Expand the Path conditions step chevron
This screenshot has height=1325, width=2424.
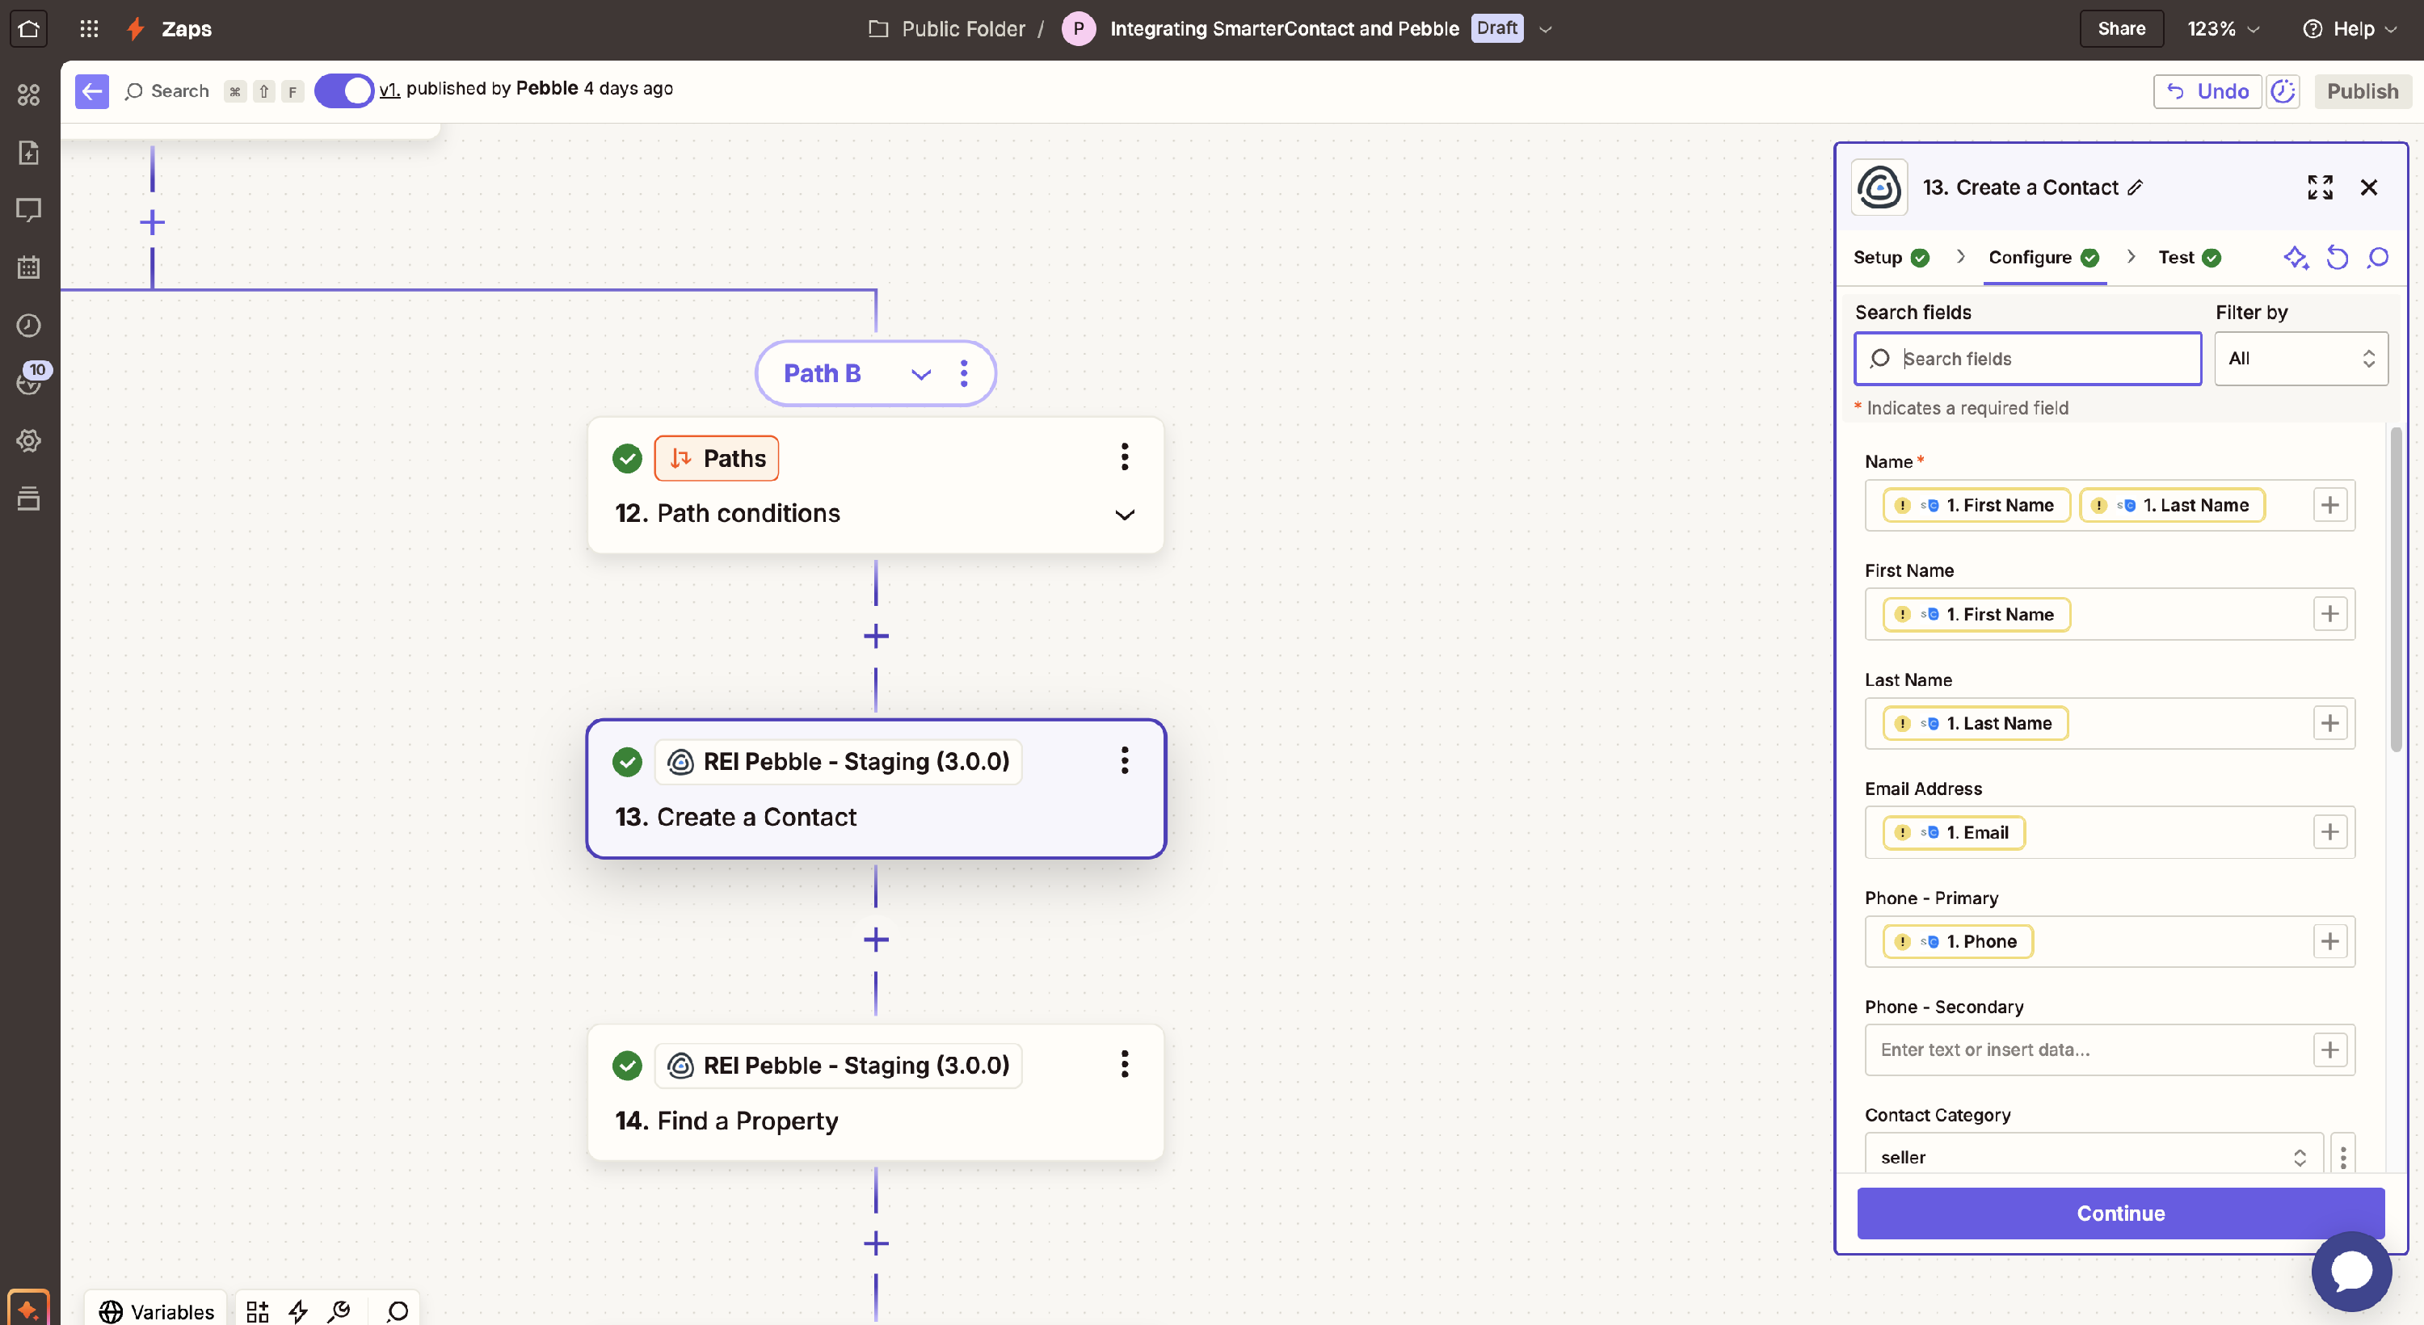click(1125, 514)
